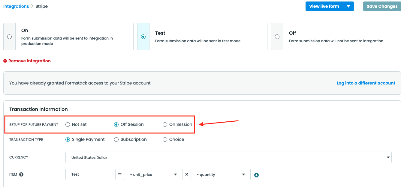Image resolution: width=404 pixels, height=187 pixels.
Task: Open the quantity field dropdown
Action: pyautogui.click(x=220, y=174)
